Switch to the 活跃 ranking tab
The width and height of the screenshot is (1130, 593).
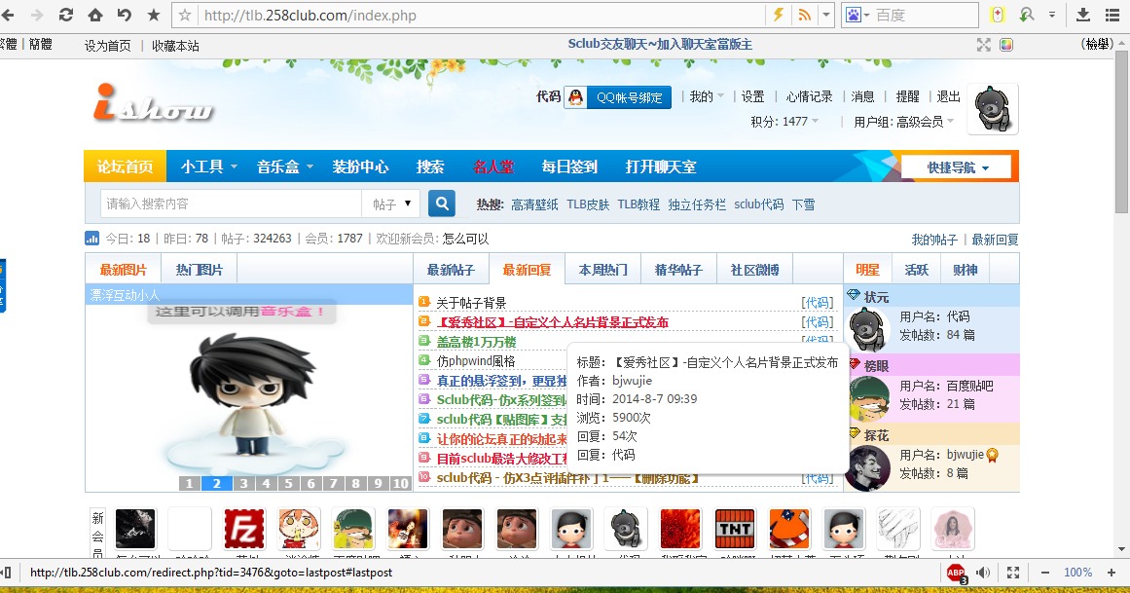coord(916,270)
